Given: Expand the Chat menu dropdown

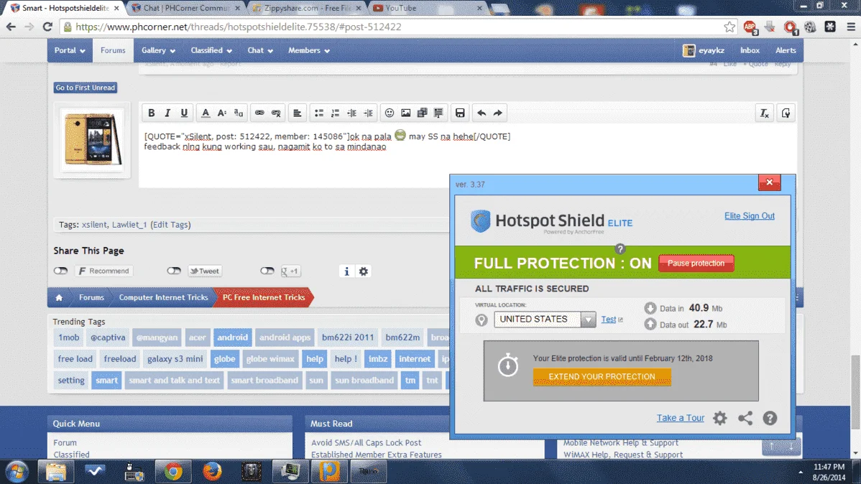Looking at the screenshot, I should point(260,50).
